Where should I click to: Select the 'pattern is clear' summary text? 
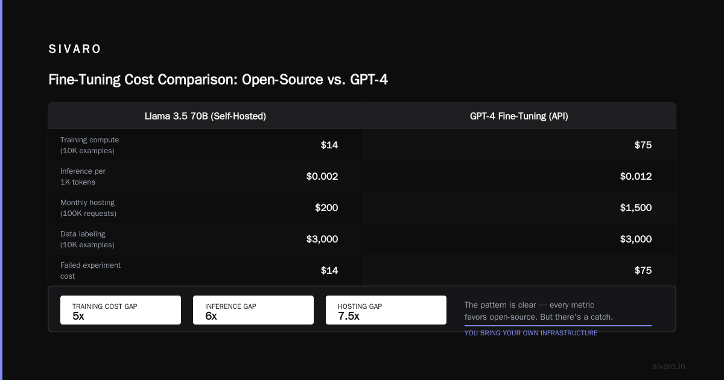click(539, 311)
